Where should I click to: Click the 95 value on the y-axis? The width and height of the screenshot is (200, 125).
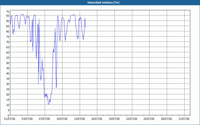click(8, 16)
